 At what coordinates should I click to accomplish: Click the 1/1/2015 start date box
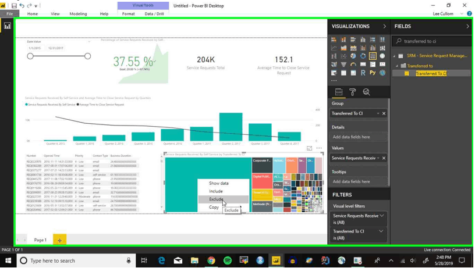[34, 48]
